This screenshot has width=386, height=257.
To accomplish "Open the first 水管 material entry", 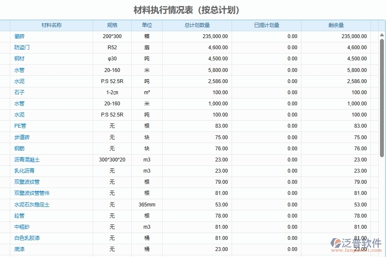I will point(19,70).
